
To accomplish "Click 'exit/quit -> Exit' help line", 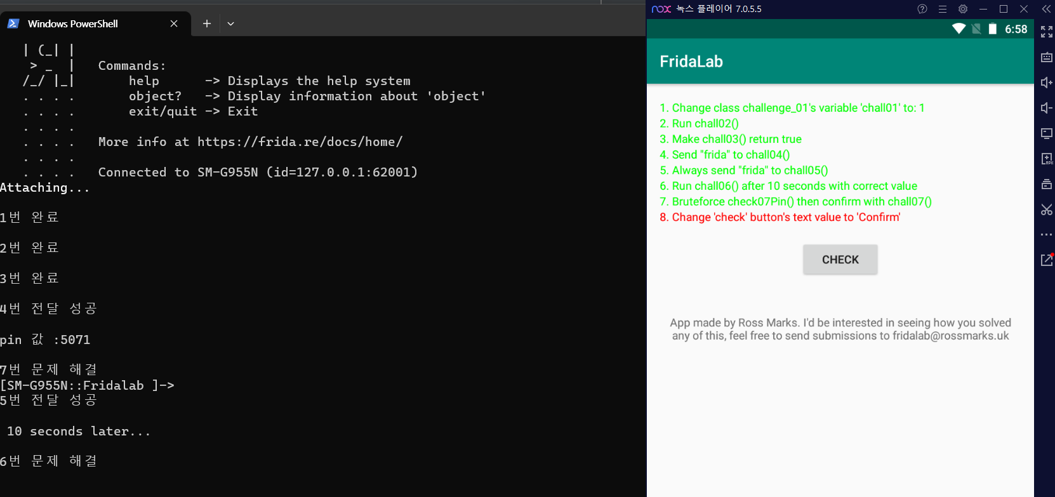I will [x=193, y=111].
